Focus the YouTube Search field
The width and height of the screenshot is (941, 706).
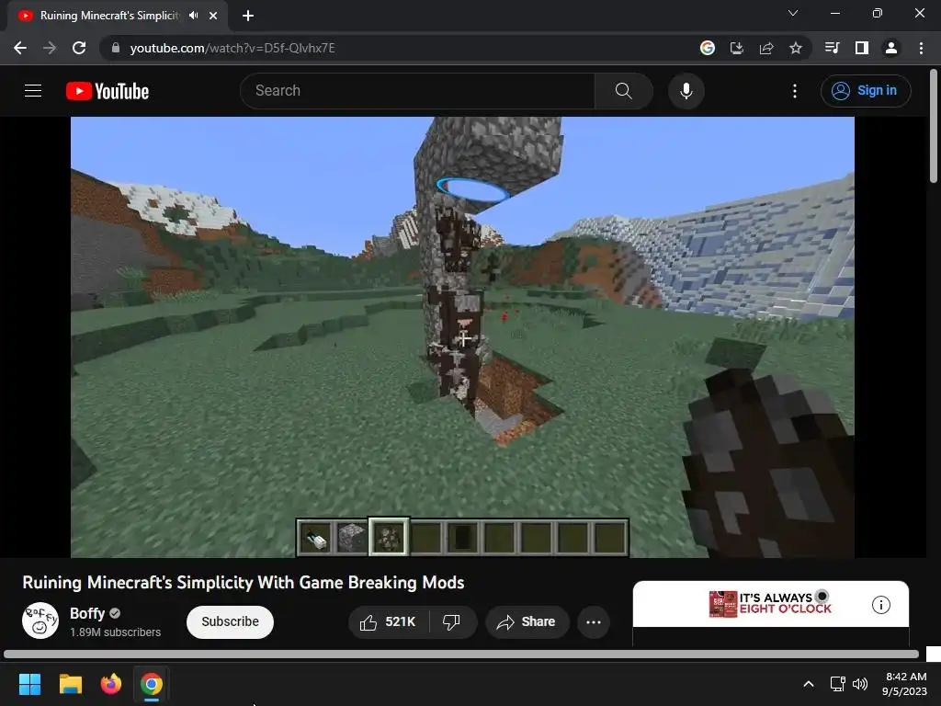[418, 91]
